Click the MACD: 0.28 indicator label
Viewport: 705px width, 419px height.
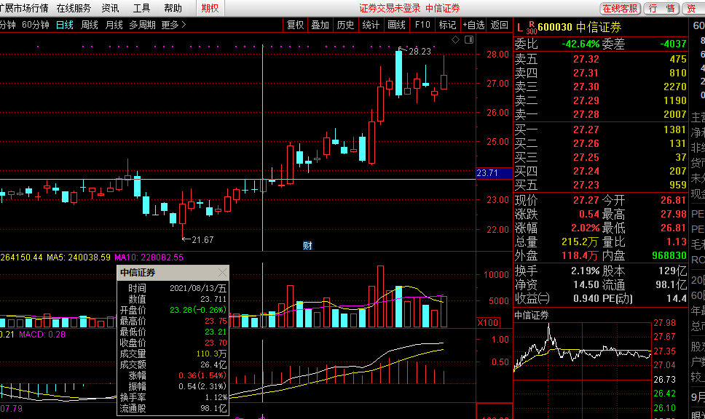click(x=42, y=335)
